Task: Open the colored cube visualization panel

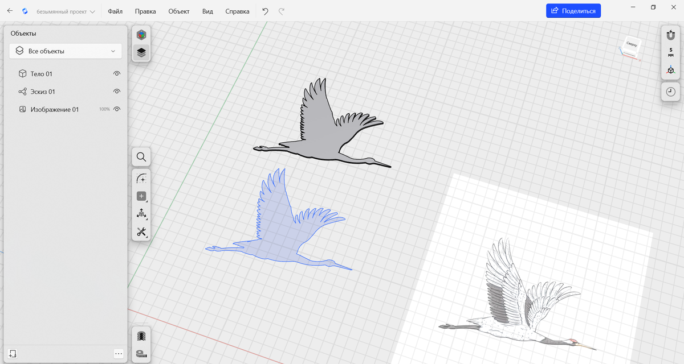Action: [x=141, y=35]
